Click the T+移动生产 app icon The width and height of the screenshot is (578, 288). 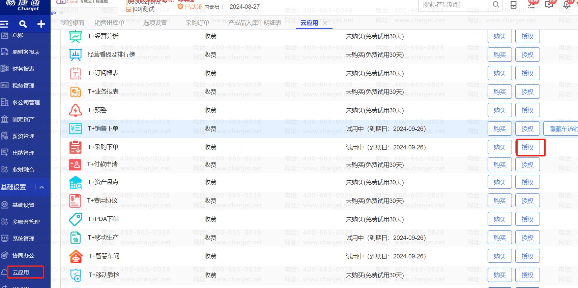(76, 238)
